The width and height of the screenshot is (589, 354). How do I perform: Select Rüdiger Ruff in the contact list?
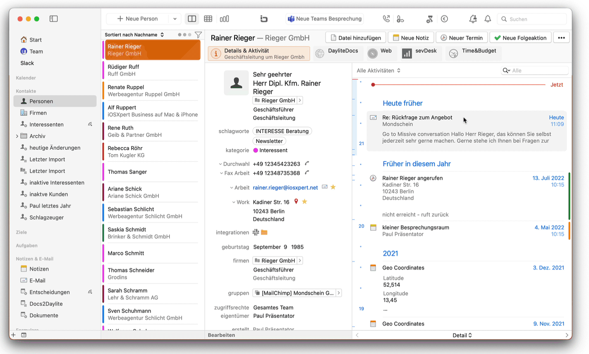[152, 70]
